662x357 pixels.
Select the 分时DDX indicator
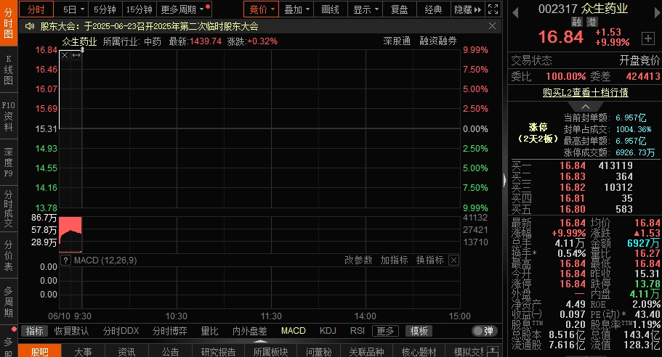(121, 331)
